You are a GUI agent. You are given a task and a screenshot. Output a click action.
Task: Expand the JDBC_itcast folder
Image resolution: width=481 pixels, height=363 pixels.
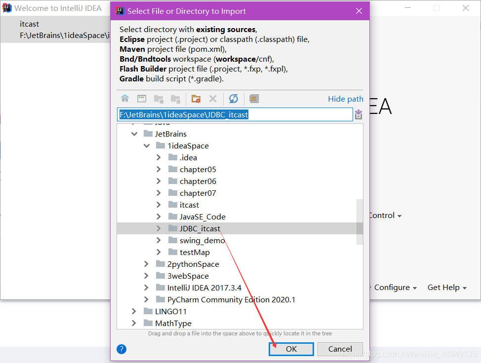159,228
